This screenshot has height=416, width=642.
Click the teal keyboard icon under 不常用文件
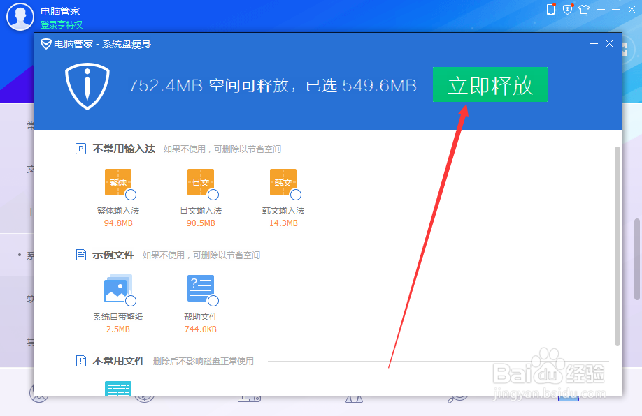tap(119, 389)
